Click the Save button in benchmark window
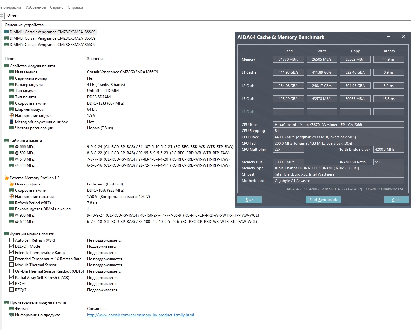This screenshot has height=330, width=411. coord(249,200)
